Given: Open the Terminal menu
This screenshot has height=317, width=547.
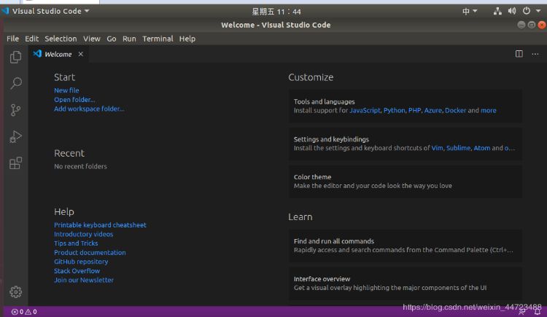Looking at the screenshot, I should 158,39.
